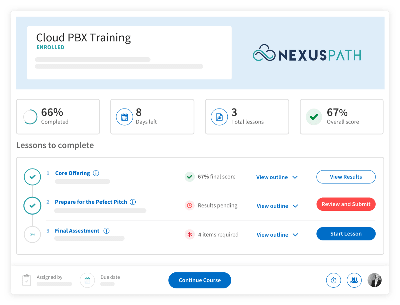Click the 67% final score text
Viewport: 400px width, 305px height.
(x=217, y=177)
